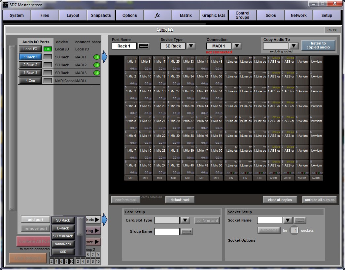Select the 1:Mic 5 socket cell
345x270 pixels.
131,123
